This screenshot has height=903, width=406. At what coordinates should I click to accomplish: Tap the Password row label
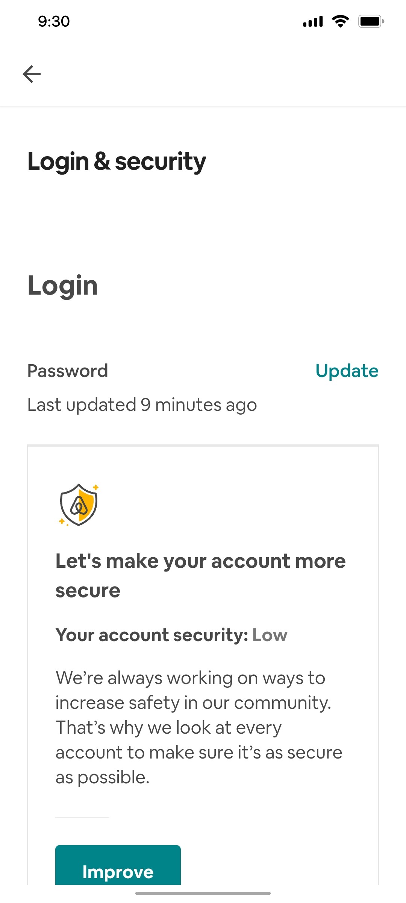pyautogui.click(x=68, y=371)
